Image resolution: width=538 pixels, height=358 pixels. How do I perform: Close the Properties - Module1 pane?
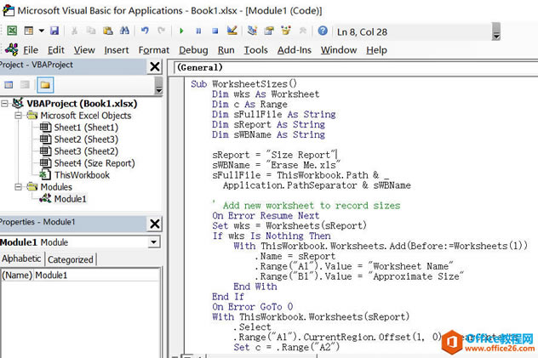coord(155,224)
